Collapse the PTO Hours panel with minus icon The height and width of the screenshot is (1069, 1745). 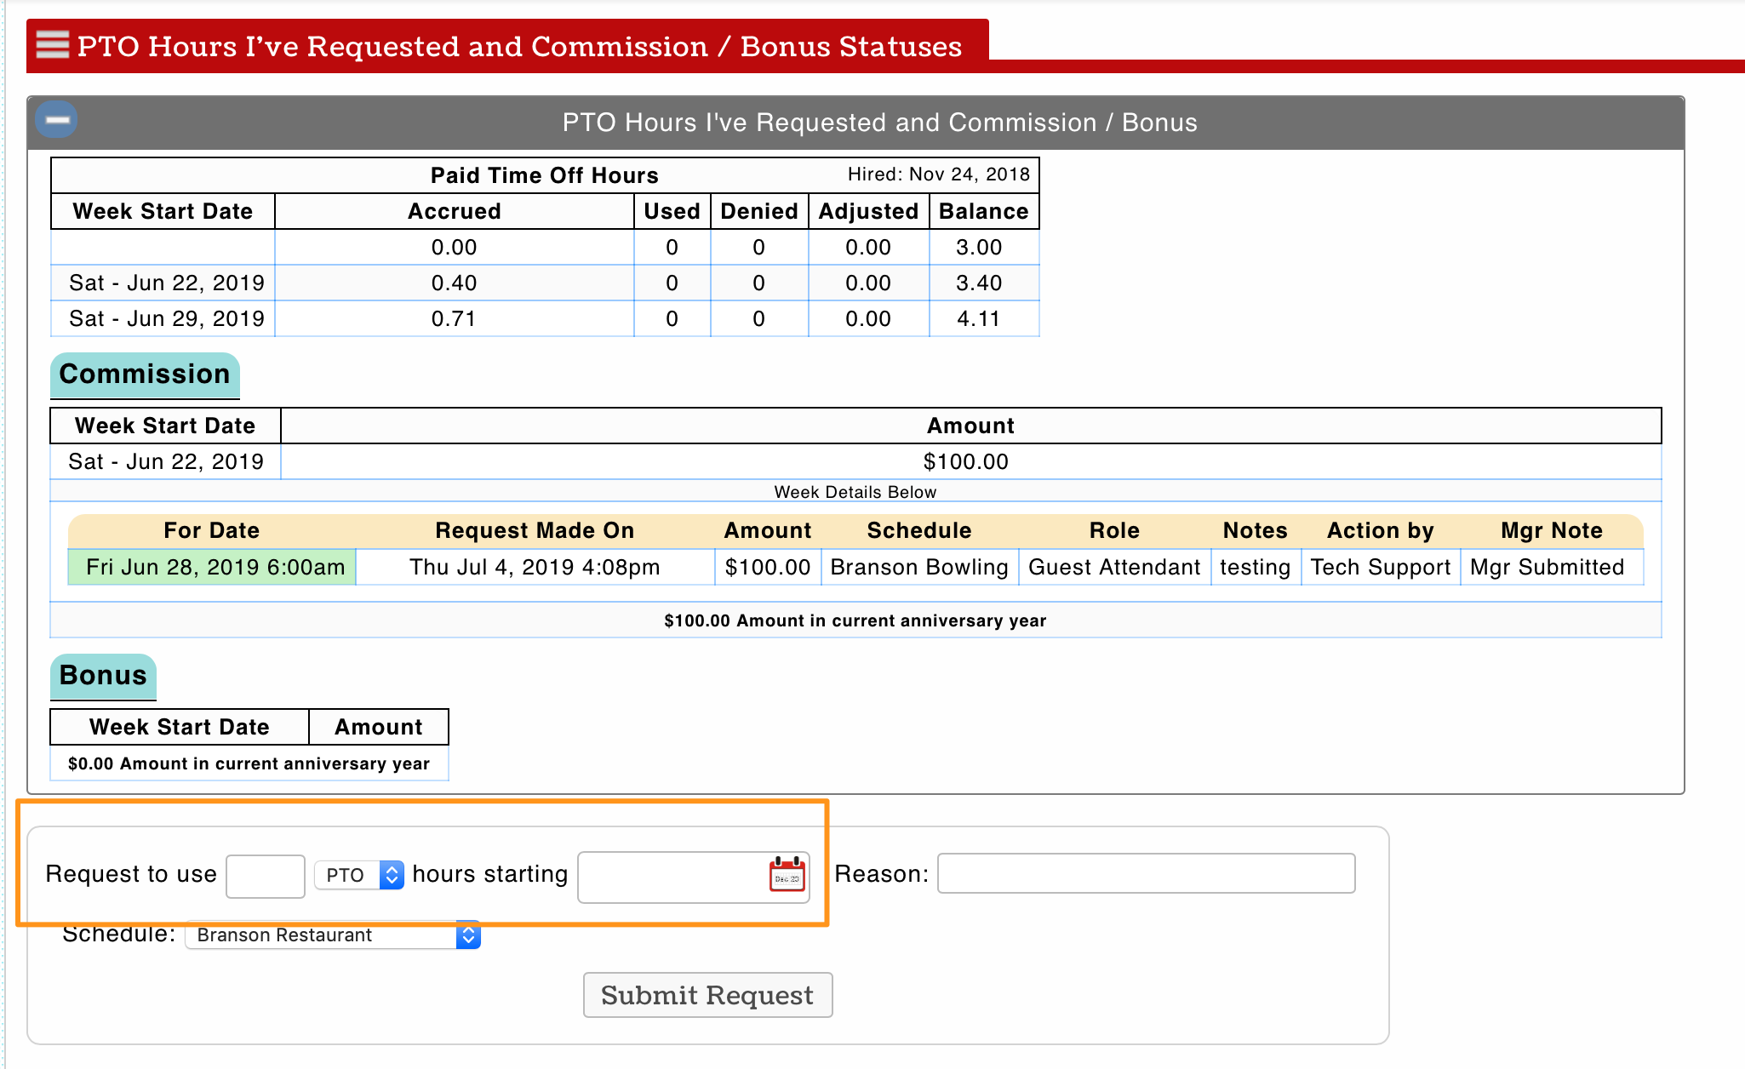tap(57, 120)
